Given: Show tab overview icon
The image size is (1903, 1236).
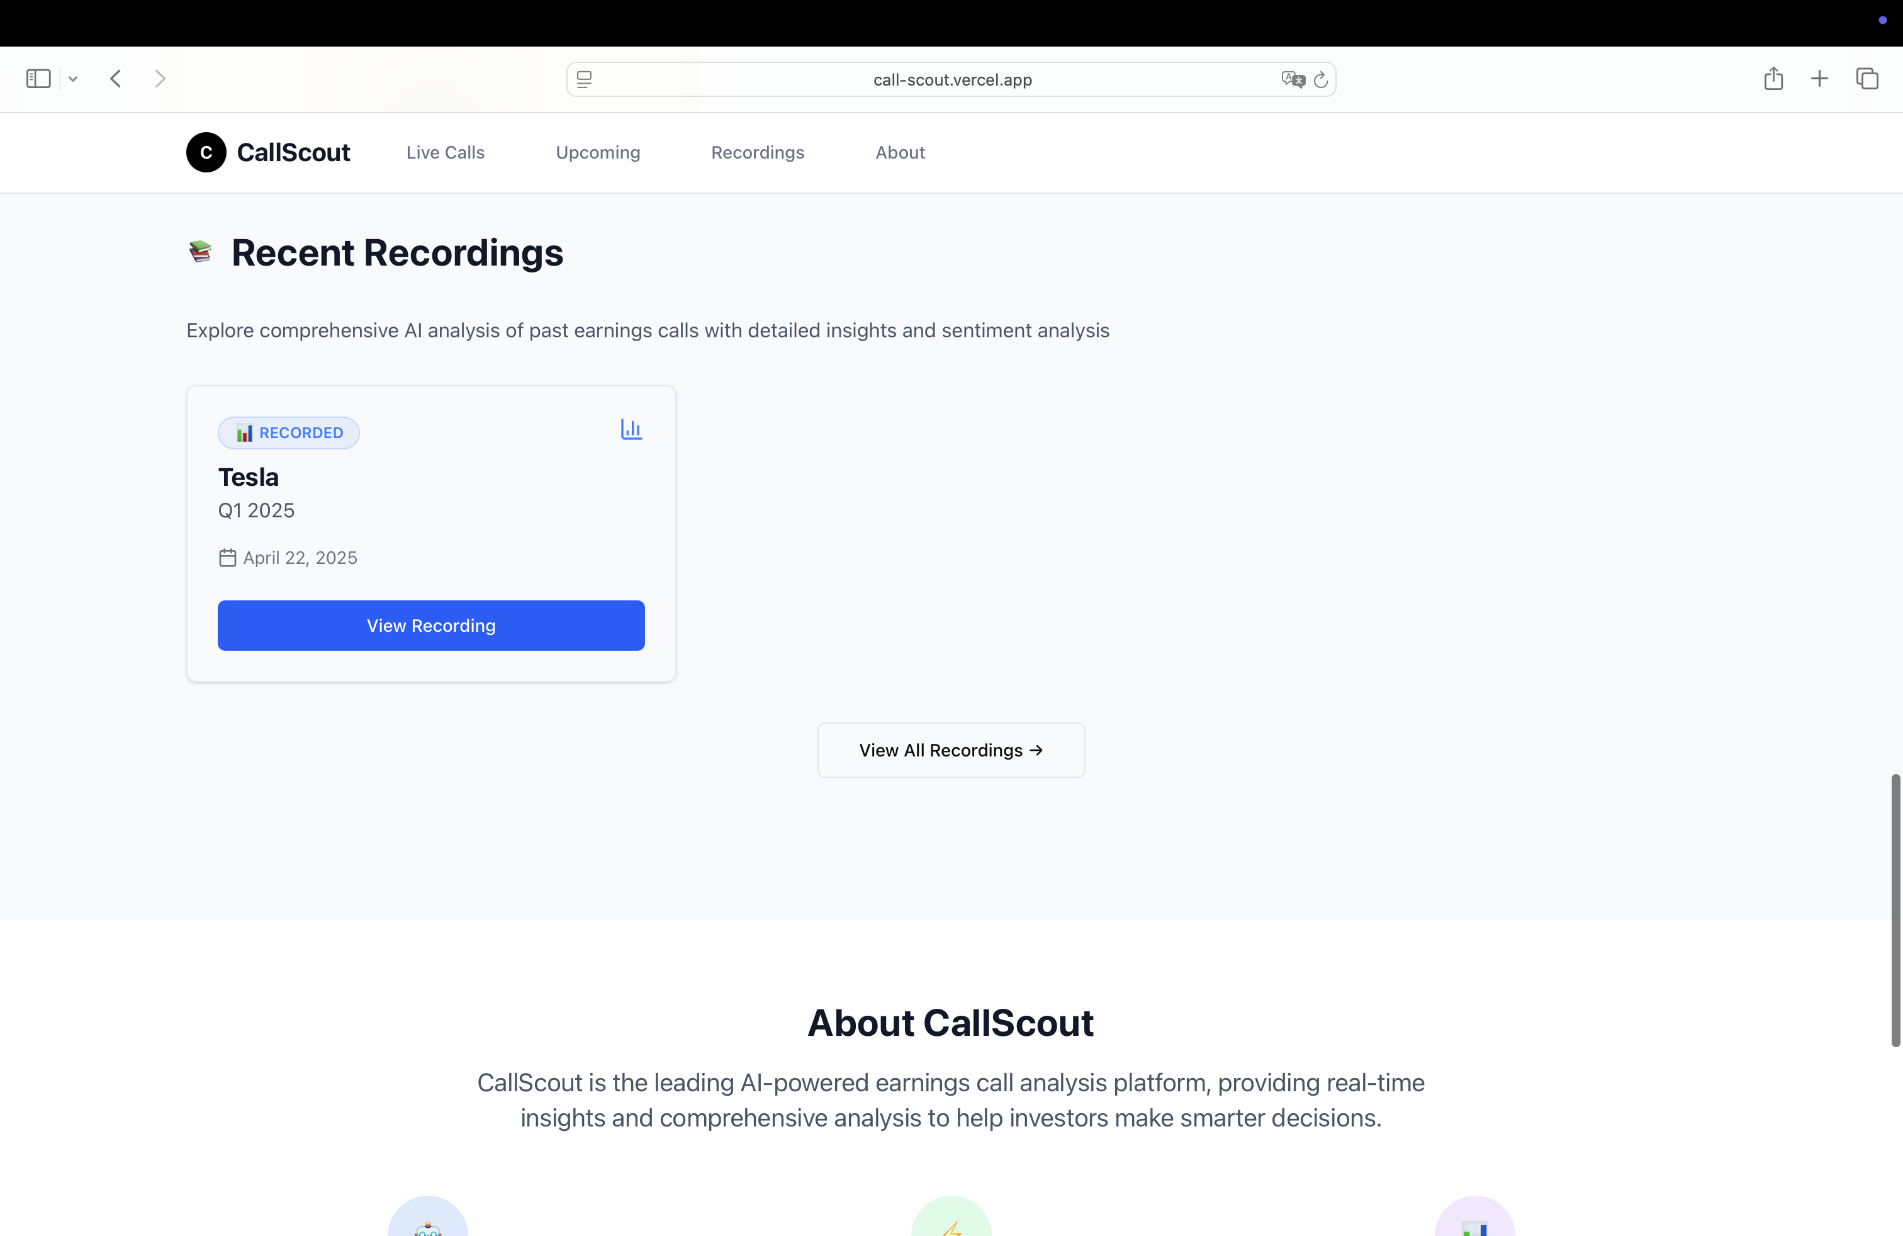Looking at the screenshot, I should (x=1867, y=78).
